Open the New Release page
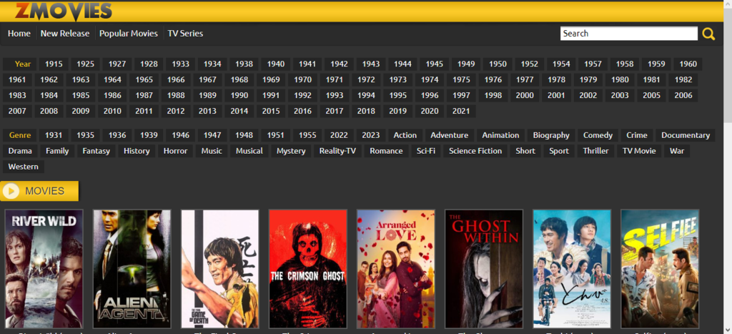Image resolution: width=732 pixels, height=334 pixels. (65, 34)
